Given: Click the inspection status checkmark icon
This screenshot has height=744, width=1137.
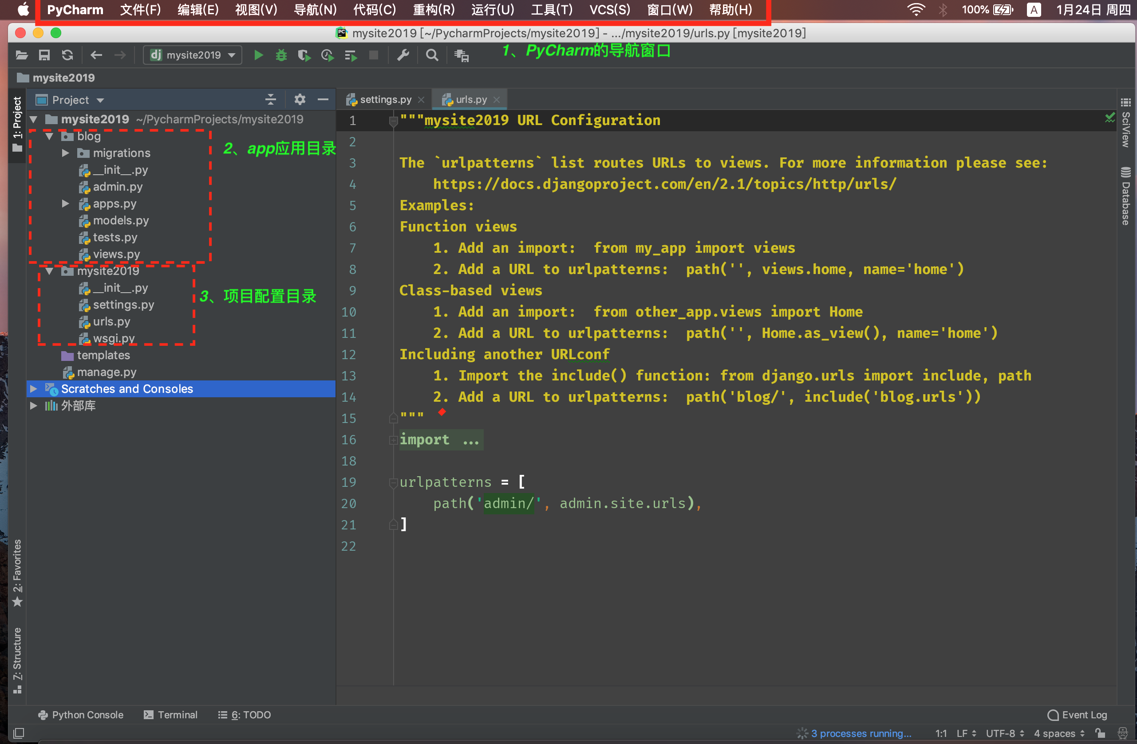Looking at the screenshot, I should [x=1109, y=117].
